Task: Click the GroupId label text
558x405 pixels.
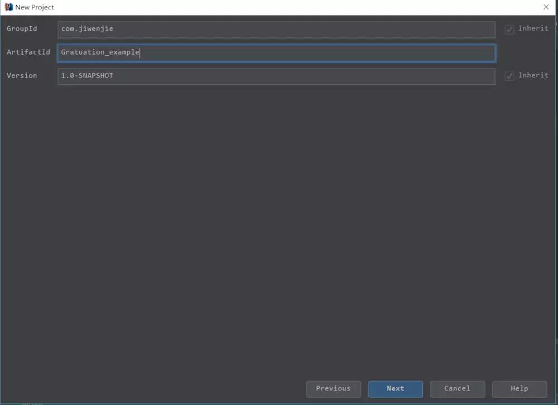Action: coord(22,29)
